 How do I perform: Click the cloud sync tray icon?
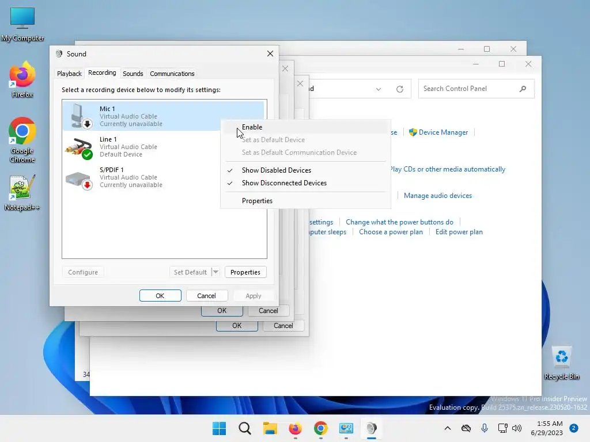[466, 428]
